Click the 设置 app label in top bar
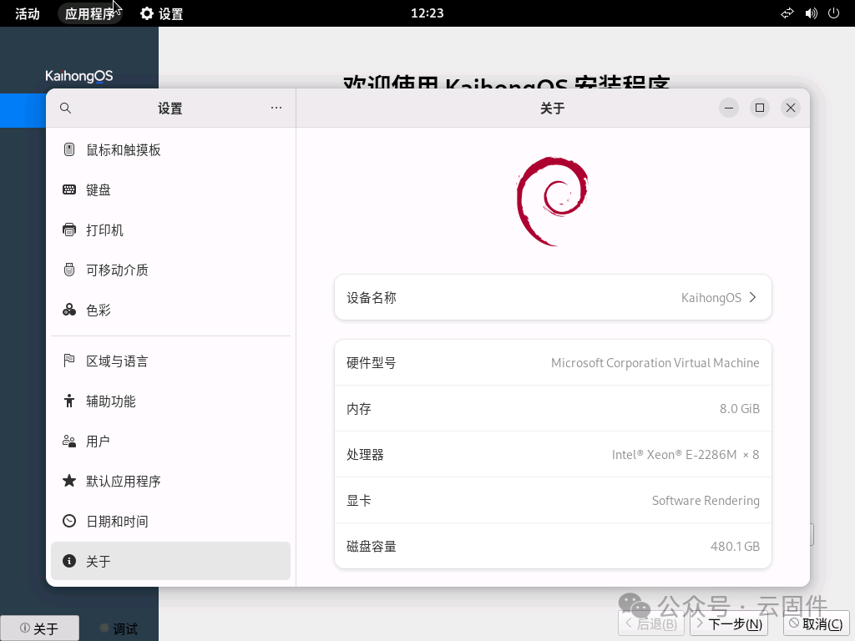855x641 pixels. [x=170, y=13]
